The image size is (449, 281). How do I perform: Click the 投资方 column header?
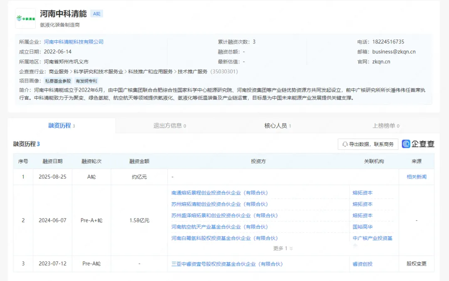(x=258, y=162)
